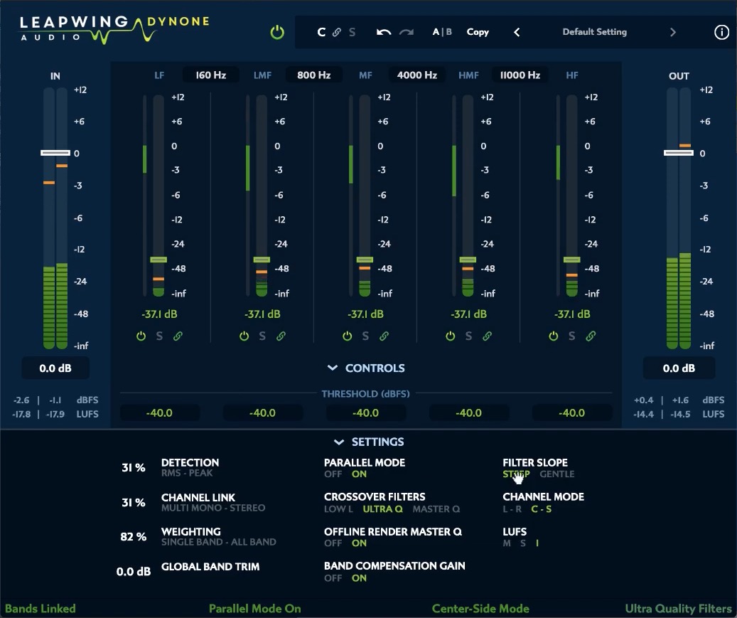Select the C channel in header

coord(321,32)
